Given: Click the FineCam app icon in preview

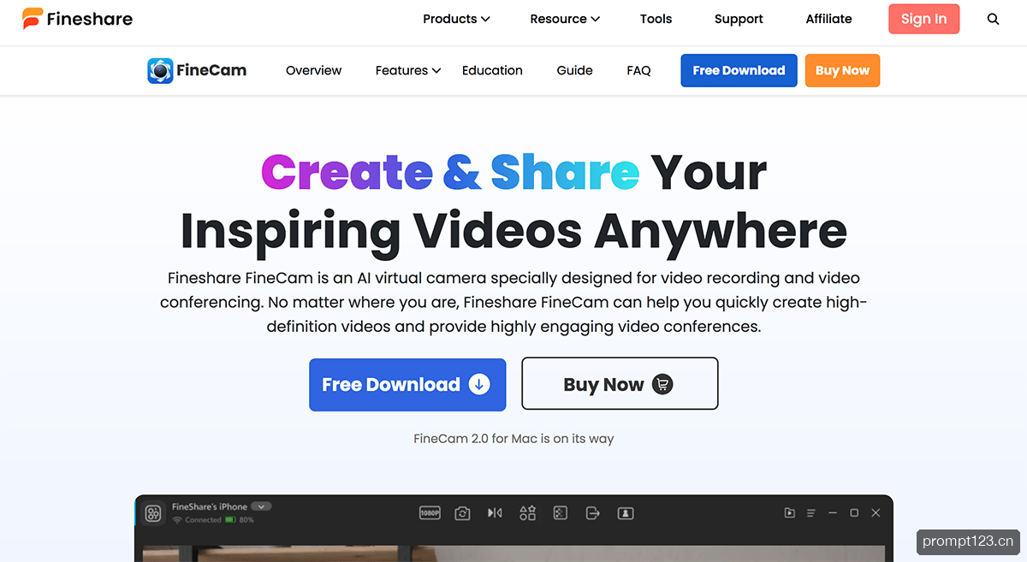Looking at the screenshot, I should [153, 513].
